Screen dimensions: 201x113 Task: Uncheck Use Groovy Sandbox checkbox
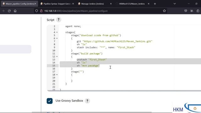50,101
